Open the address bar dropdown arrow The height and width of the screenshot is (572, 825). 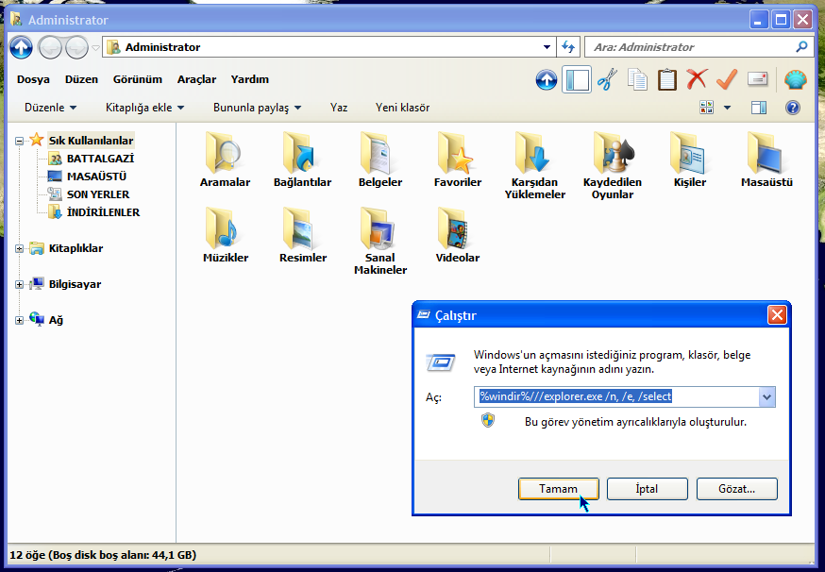point(547,47)
